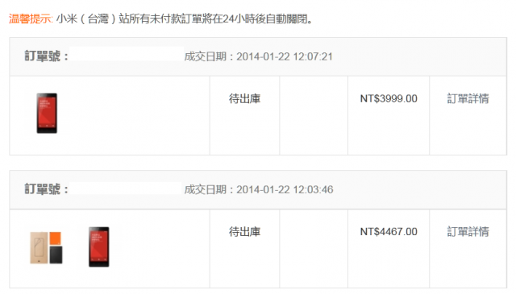Click the 訂單號 label of second order
Viewport: 516px width, 294px height.
point(47,189)
